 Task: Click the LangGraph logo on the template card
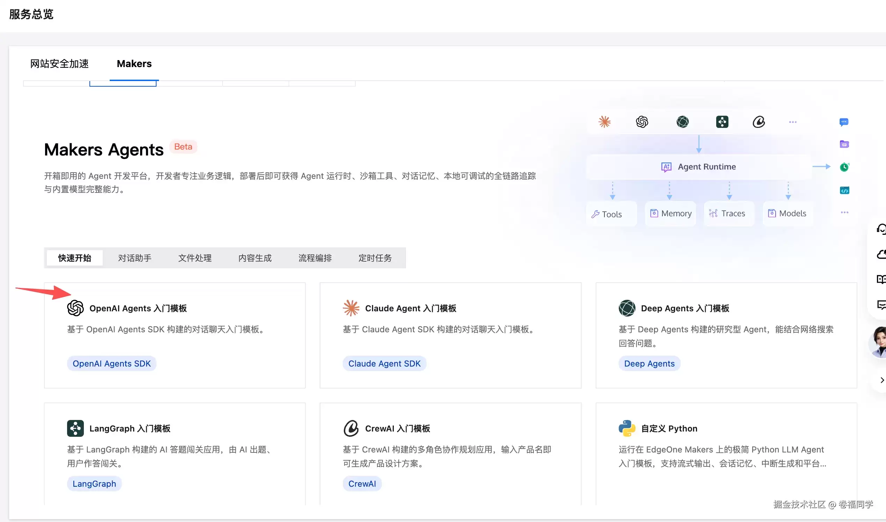[75, 428]
